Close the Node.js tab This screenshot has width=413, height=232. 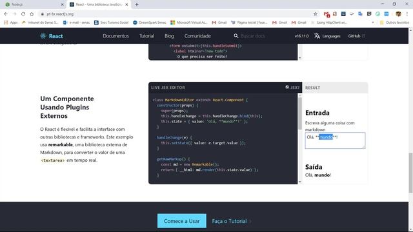[63, 5]
